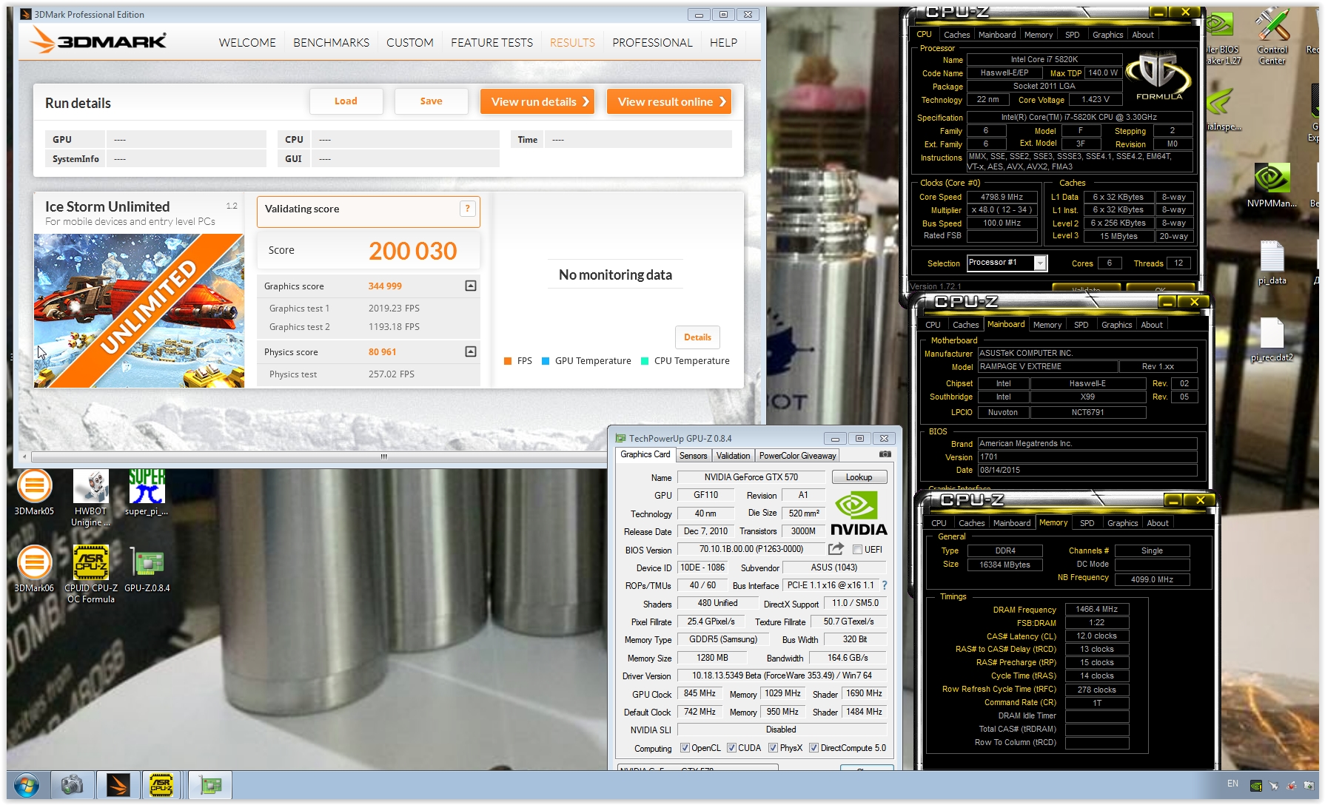Open Control Center desktop icon
This screenshot has height=805, width=1325.
[x=1272, y=37]
